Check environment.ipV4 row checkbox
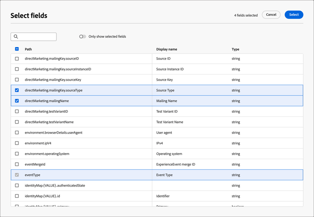 coord(17,143)
